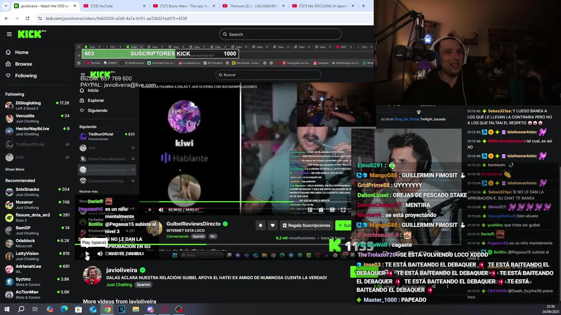Open fissure_dota_en2 recommended channel

37,217
